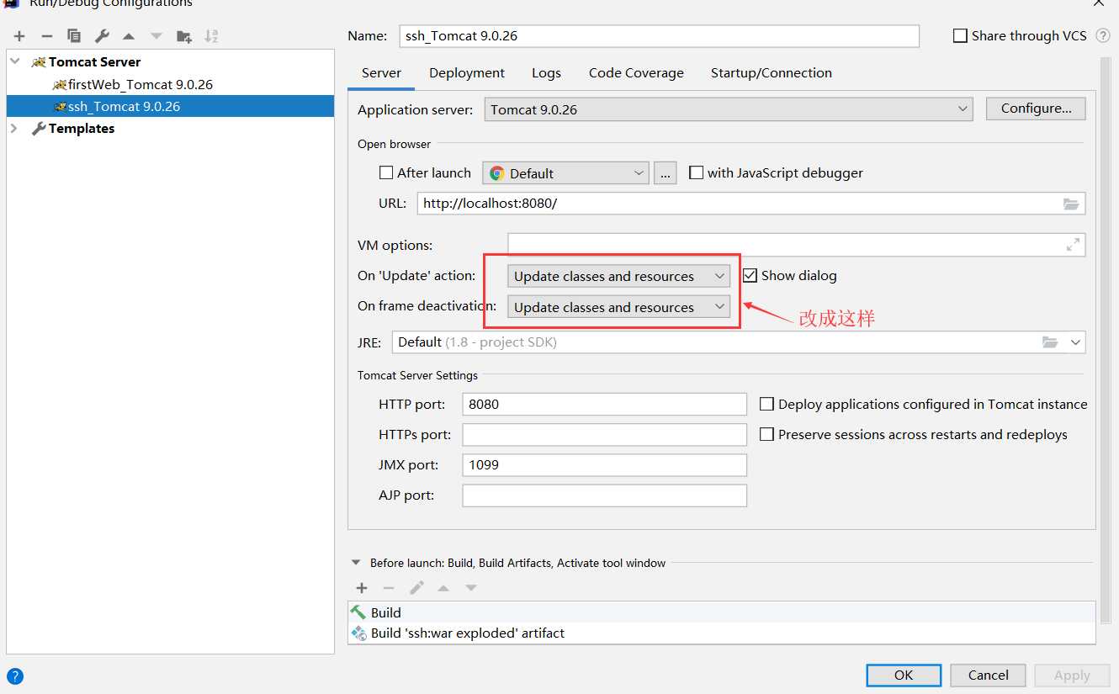Browse for a JRE with the folder icon

point(1050,342)
